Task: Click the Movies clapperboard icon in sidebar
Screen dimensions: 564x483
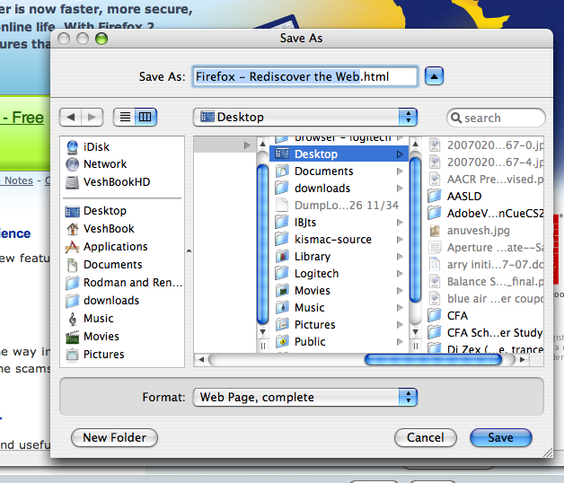Action: [x=73, y=337]
